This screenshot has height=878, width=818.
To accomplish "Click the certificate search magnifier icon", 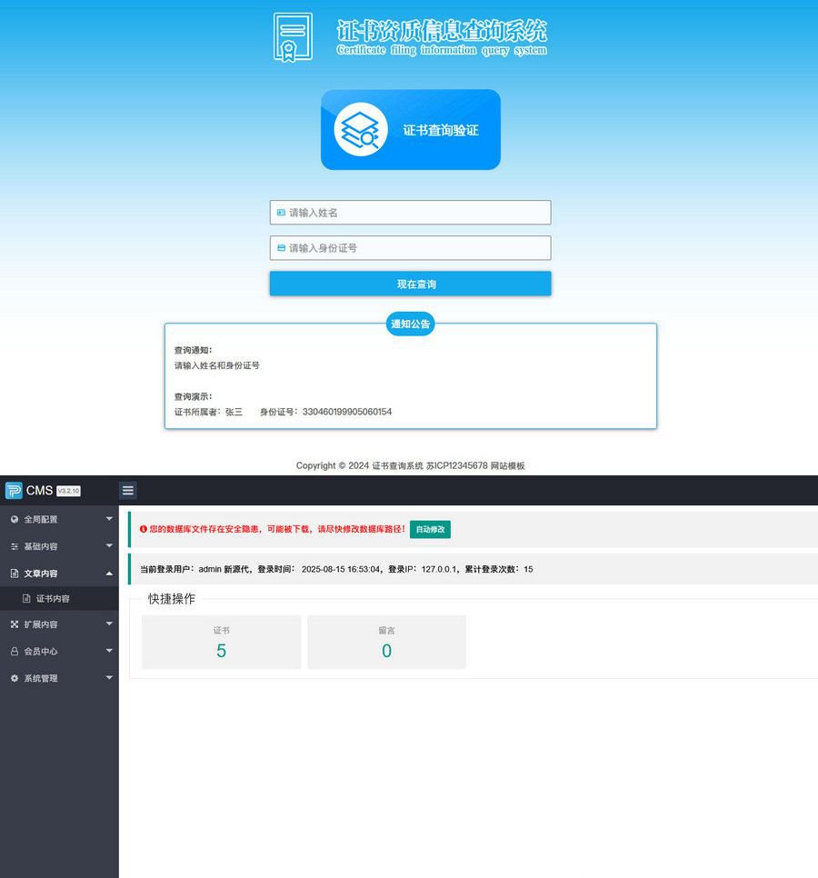I will tap(360, 130).
